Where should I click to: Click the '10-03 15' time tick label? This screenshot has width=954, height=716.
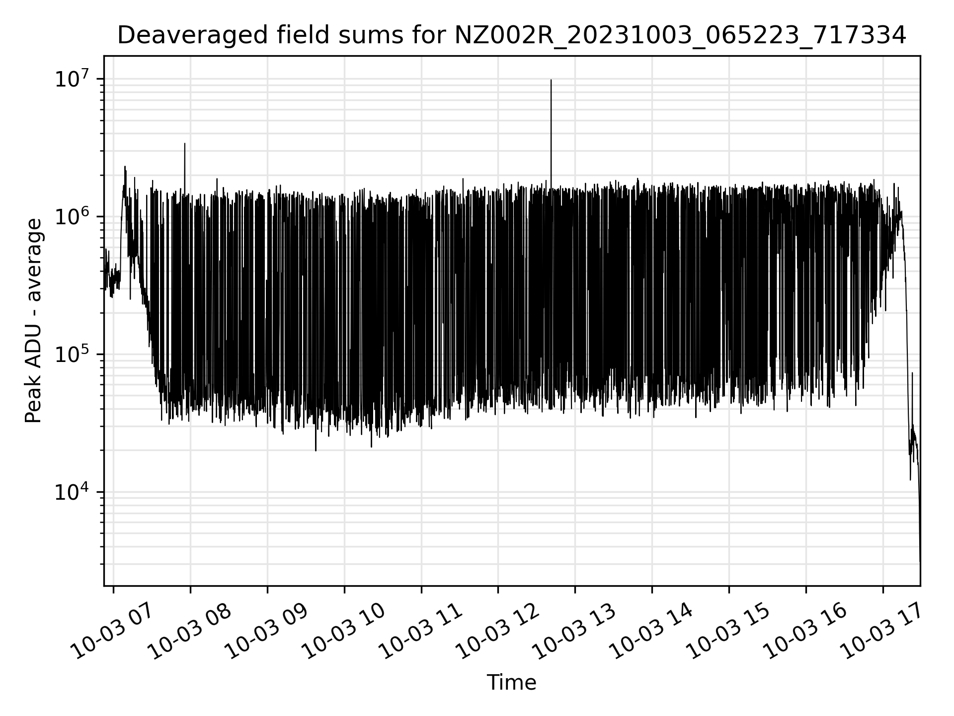click(728, 630)
